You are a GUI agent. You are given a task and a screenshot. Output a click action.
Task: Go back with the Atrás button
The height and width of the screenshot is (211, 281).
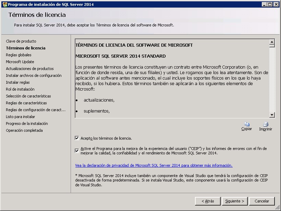pyautogui.click(x=208, y=201)
